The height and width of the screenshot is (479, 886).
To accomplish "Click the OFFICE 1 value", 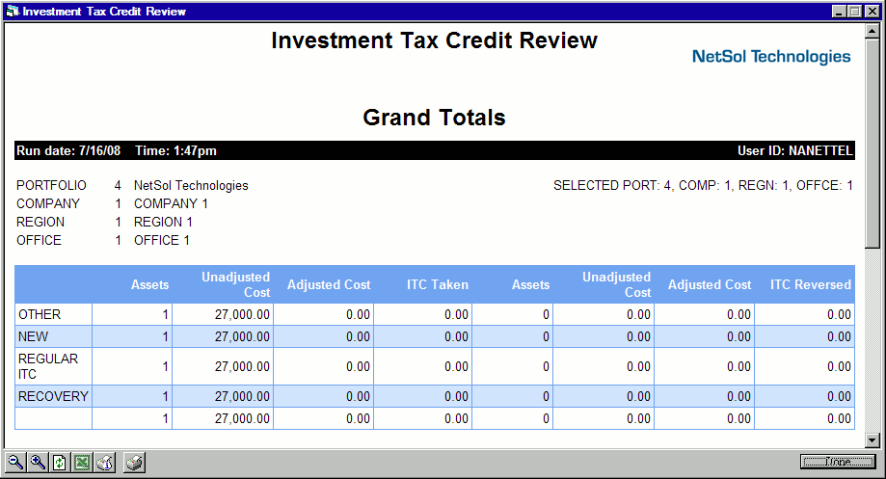I will (x=162, y=240).
